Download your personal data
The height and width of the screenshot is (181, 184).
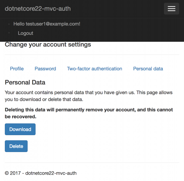tap(20, 129)
